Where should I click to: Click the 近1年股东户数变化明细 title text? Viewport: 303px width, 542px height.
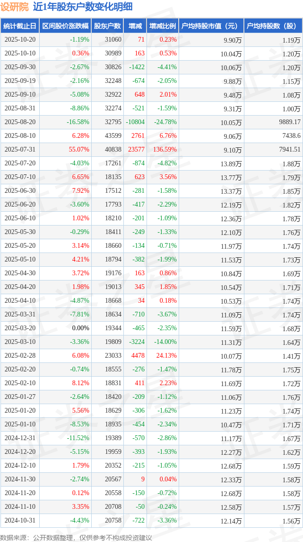pos(83,7)
